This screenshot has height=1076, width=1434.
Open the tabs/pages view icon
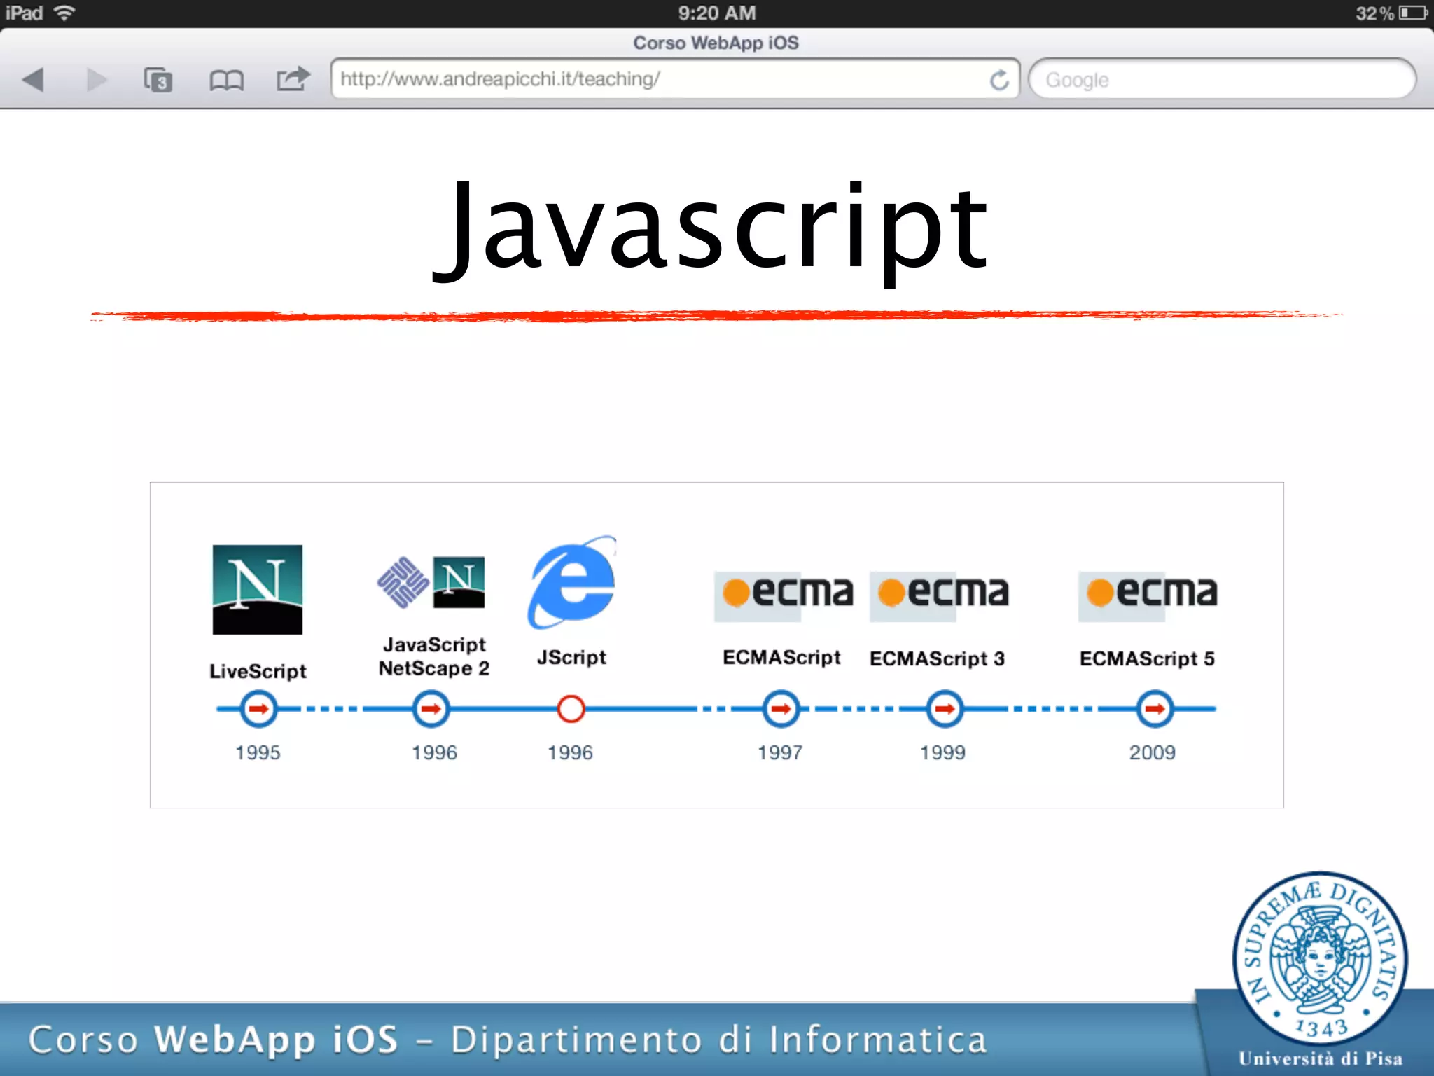pos(158,80)
